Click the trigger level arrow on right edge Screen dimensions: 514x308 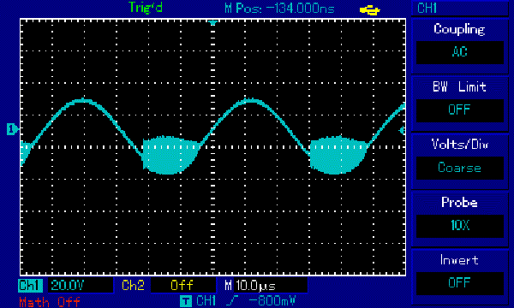403,131
